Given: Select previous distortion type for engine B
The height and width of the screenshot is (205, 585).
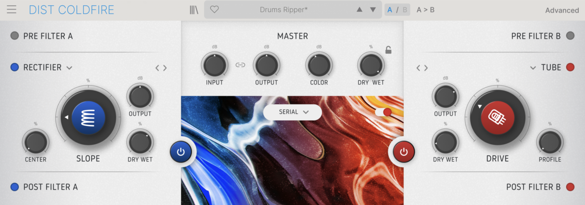Looking at the screenshot, I should pos(418,68).
